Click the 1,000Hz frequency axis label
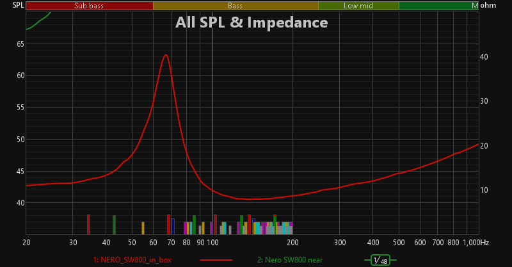 click(x=476, y=243)
